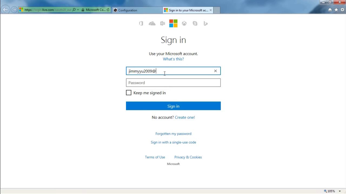Open the browser Tools gear icon
Image resolution: width=346 pixels, height=194 pixels.
click(x=342, y=10)
